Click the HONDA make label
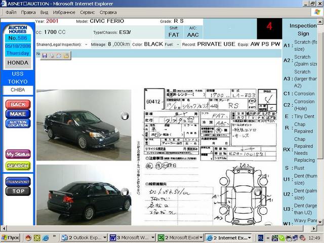Image resolution: width=324 pixels, height=243 pixels. (18, 63)
